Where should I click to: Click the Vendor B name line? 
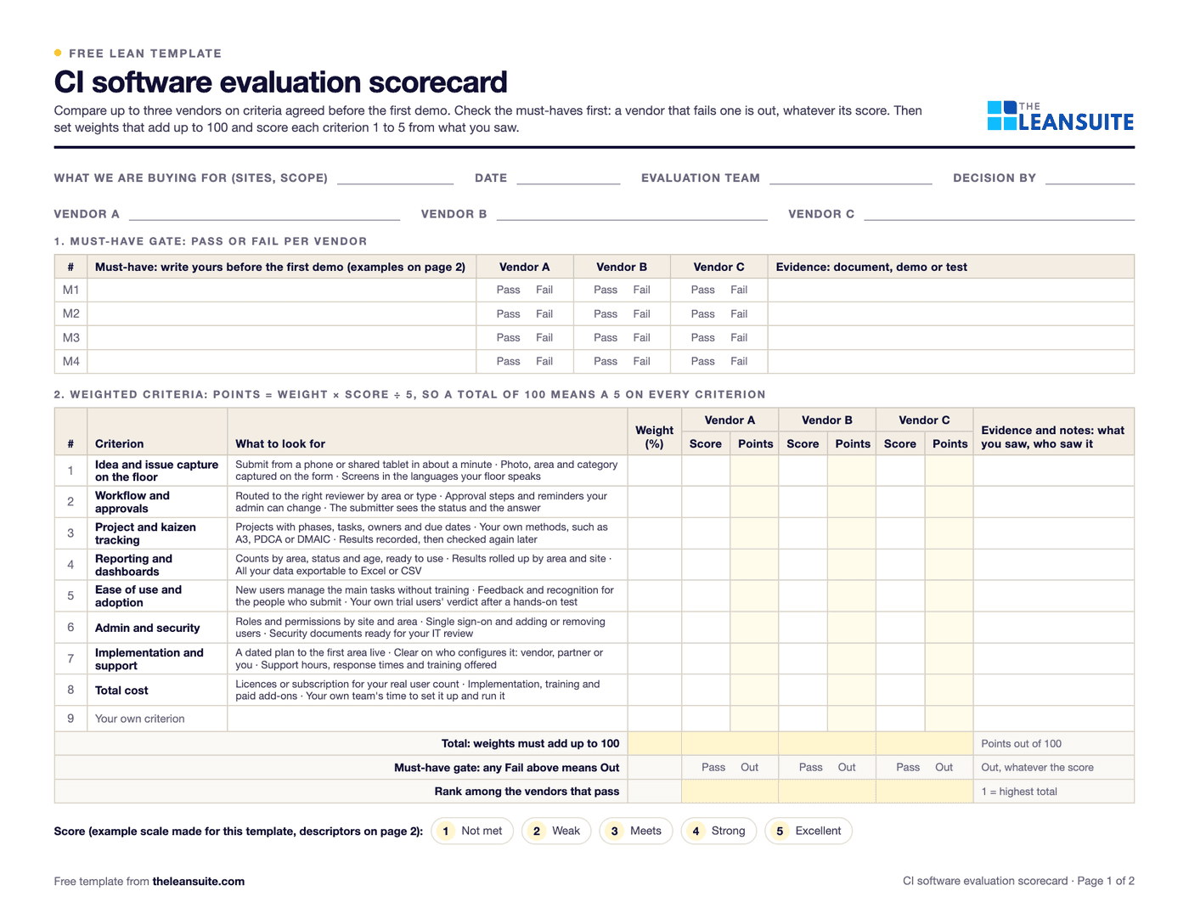tap(632, 215)
